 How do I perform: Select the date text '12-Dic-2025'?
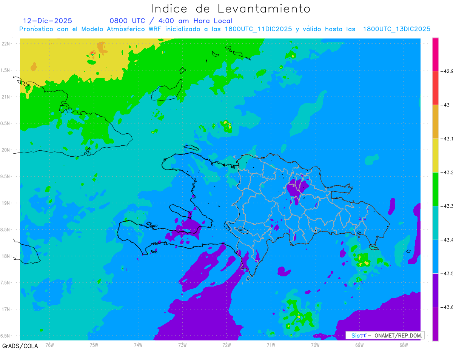click(48, 21)
